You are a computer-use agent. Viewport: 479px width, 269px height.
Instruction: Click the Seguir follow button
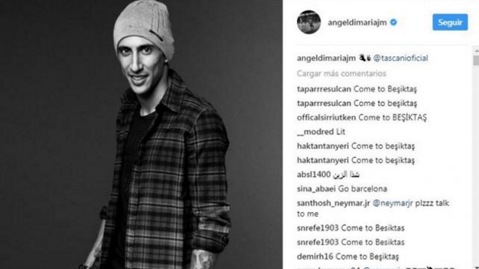[450, 22]
